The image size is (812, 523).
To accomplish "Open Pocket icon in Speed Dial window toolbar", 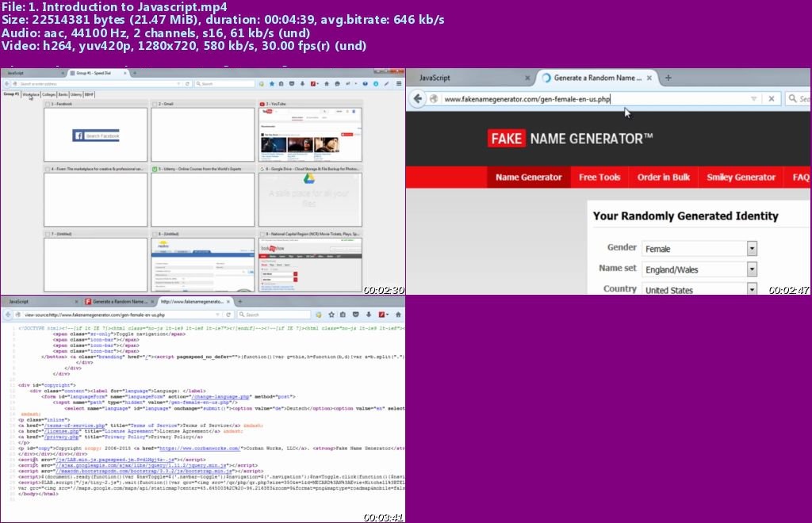I will [x=292, y=84].
